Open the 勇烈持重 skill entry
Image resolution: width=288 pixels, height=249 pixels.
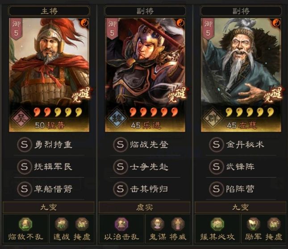[49, 145]
